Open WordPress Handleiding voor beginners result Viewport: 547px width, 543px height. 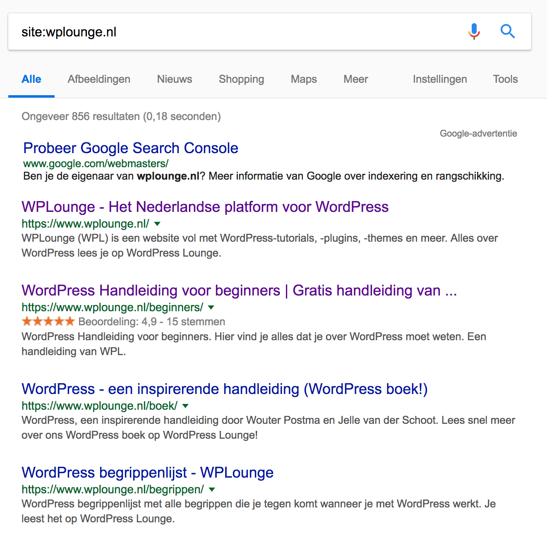(x=239, y=291)
